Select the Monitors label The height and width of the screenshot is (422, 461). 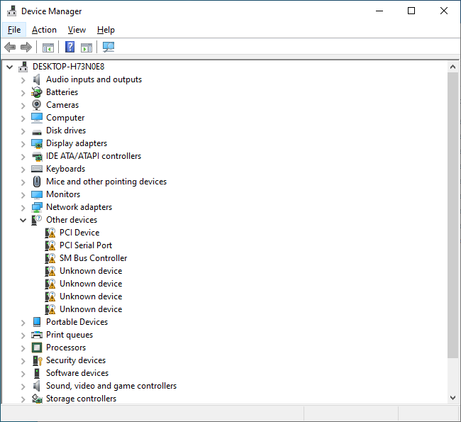point(63,194)
